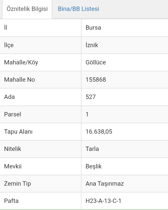Image resolution: width=168 pixels, height=210 pixels.
Task: Click the Mahalle/Köy row label
Action: [x=21, y=62]
